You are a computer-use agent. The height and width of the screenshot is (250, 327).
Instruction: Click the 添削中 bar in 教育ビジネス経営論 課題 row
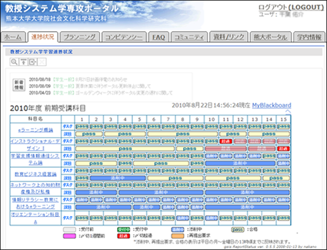tap(118, 178)
